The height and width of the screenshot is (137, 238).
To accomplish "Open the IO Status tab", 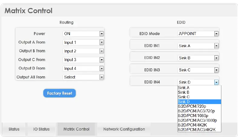I will pyautogui.click(x=41, y=129).
